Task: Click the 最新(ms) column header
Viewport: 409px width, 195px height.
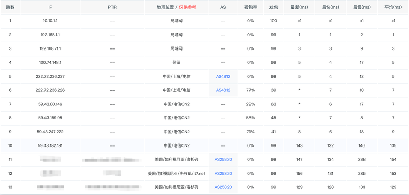Action: (x=299, y=7)
